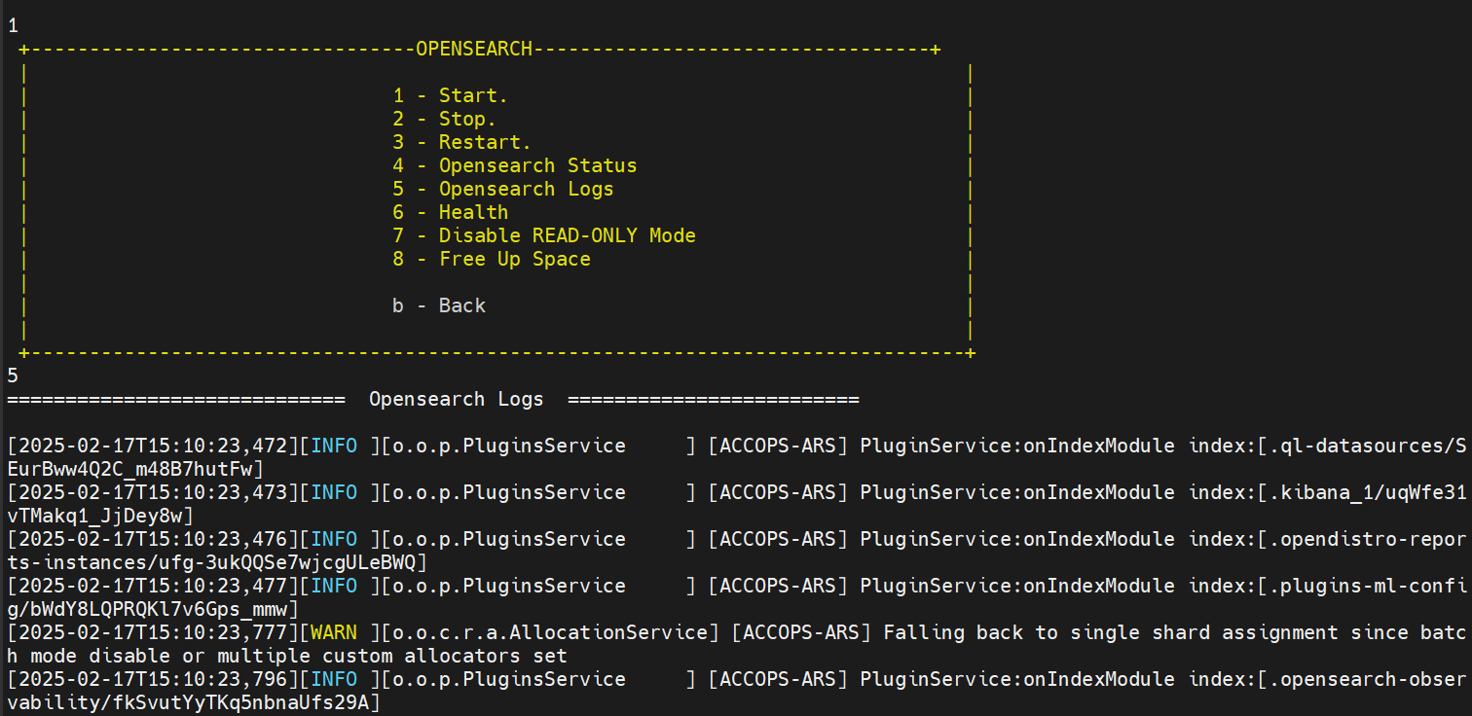1472x716 pixels.
Task: Choose "7 - Disable READ-ONLY Mode" option
Action: pyautogui.click(x=543, y=235)
